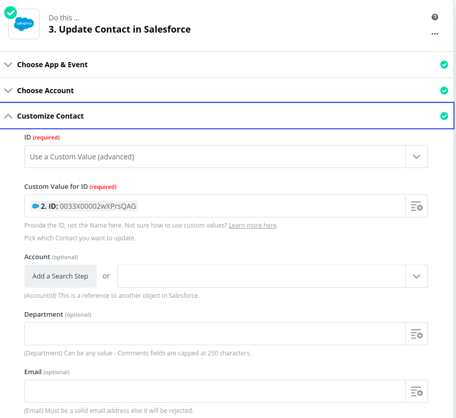
Task: Click the 'or' text beside Add a Search Step
Action: (x=106, y=276)
